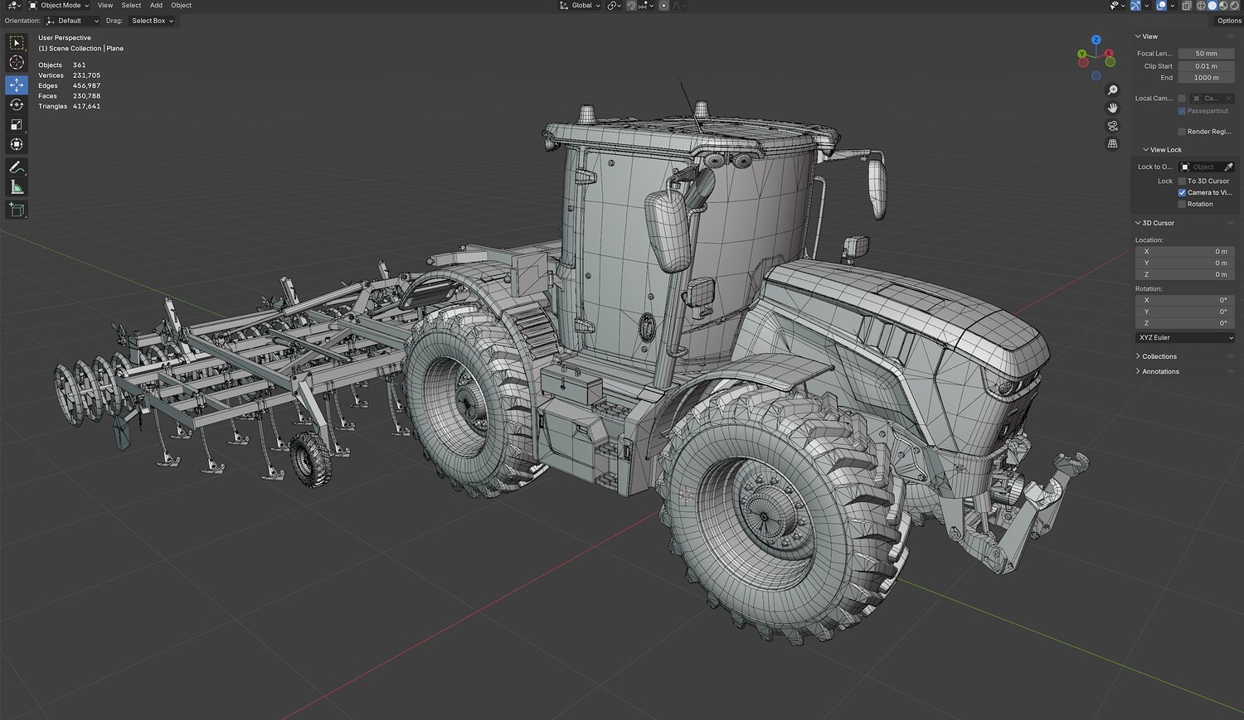This screenshot has height=720, width=1244.
Task: Toggle the camera view icon
Action: 1113,126
